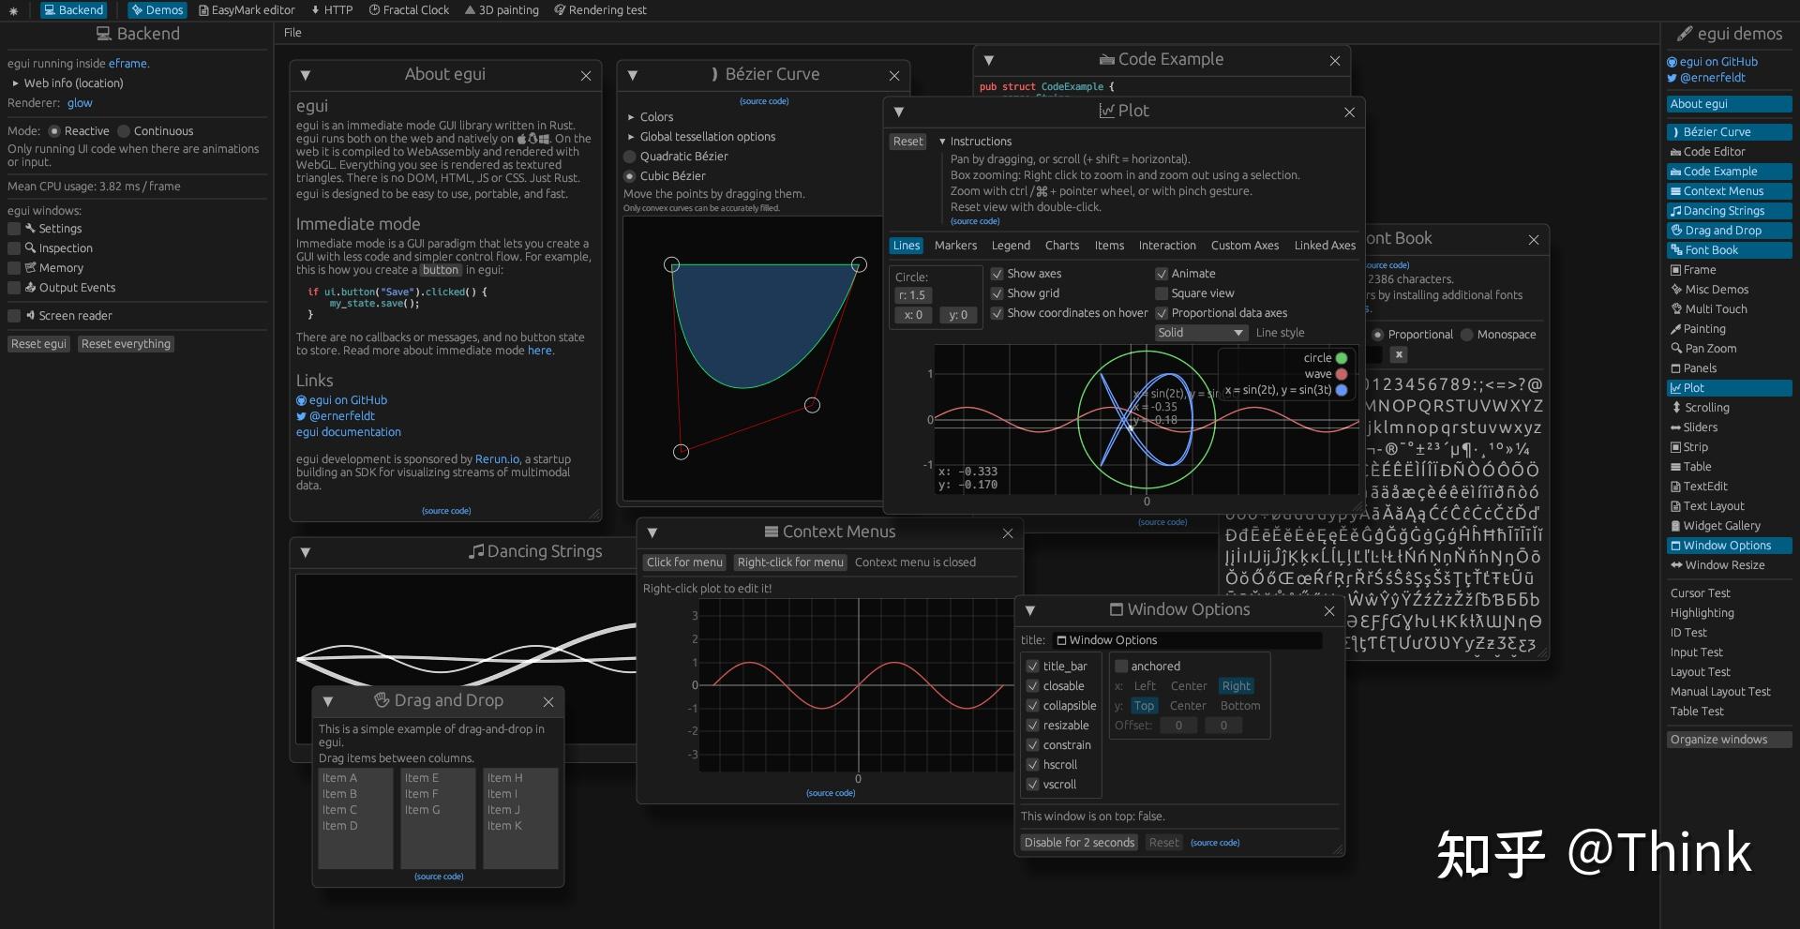
Task: Open the Fractal Clock app in the top bar
Action: (409, 10)
